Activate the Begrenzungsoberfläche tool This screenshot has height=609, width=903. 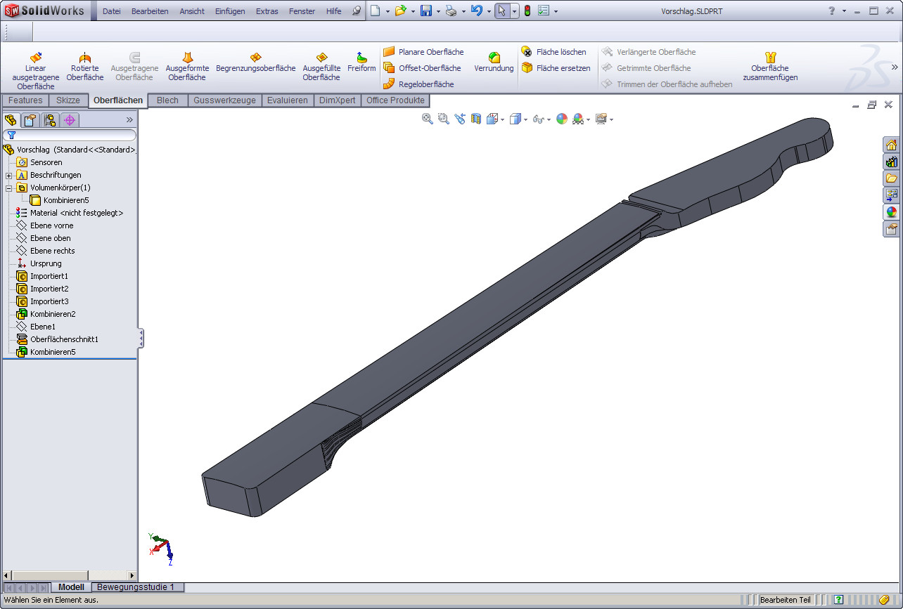click(x=256, y=62)
